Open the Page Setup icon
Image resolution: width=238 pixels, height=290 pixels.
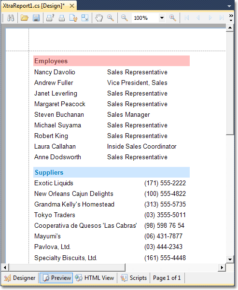tap(73, 18)
